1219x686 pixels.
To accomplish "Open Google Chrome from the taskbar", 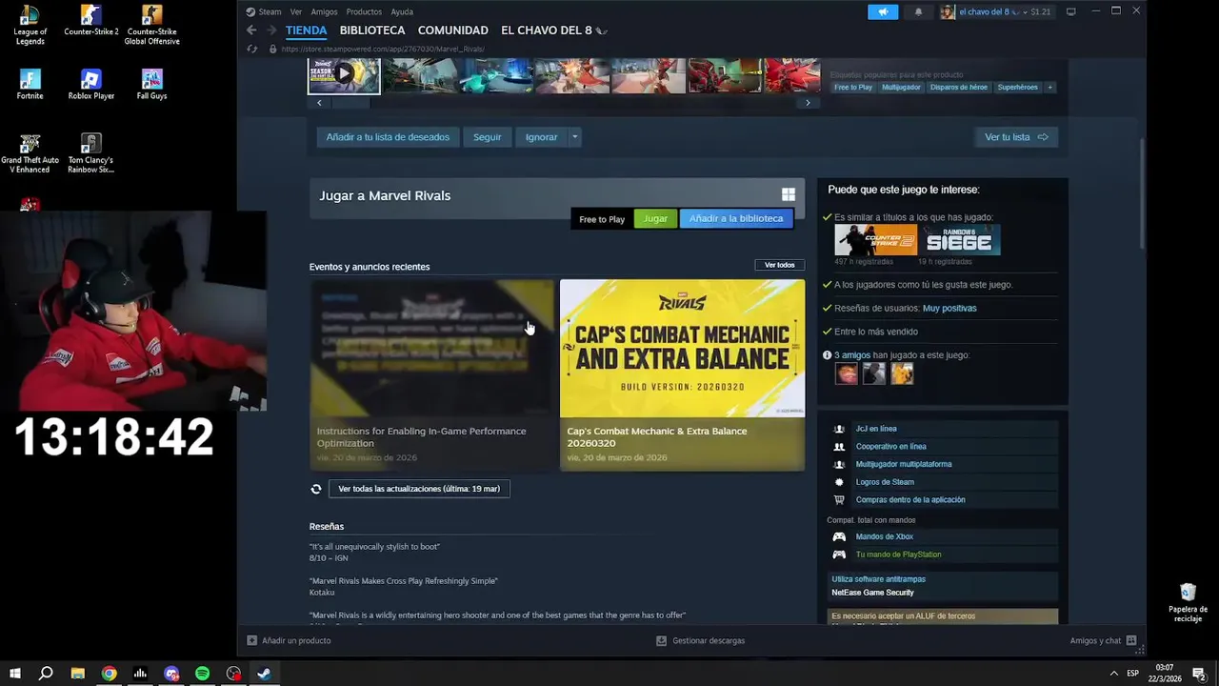I will pos(110,674).
